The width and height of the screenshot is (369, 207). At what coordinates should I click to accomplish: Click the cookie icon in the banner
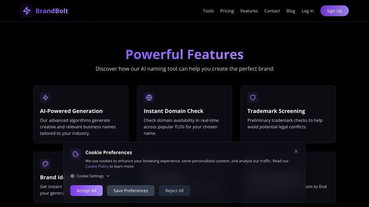tap(75, 154)
